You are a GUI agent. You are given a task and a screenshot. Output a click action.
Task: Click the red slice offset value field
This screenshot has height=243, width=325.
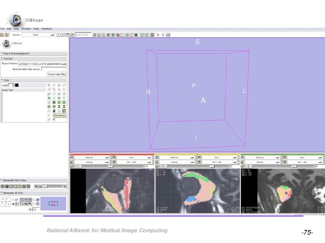(x=149, y=166)
